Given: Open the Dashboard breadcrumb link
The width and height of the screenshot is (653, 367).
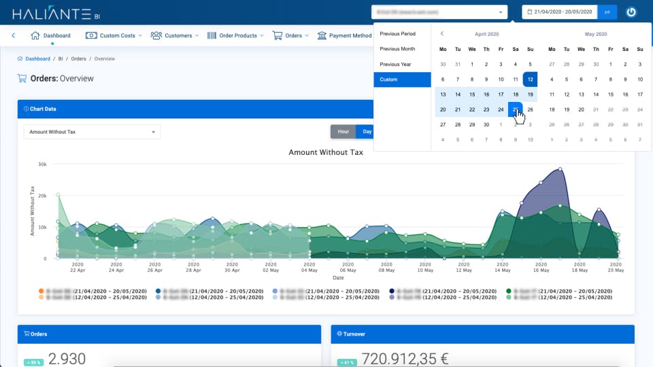Looking at the screenshot, I should click(37, 58).
